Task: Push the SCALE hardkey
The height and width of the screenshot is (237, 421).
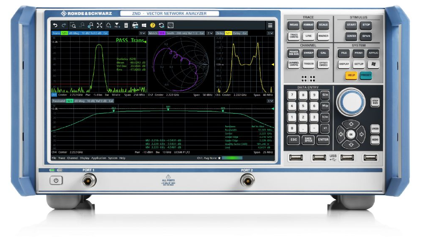Action: point(323,25)
